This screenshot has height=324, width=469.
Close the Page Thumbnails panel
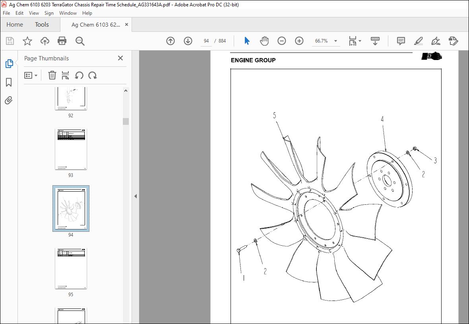120,58
